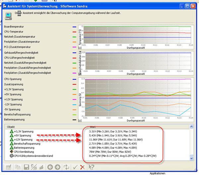Click the Gehäuselüftergeschwindigkeit label
Image resolution: width=199 pixels, height=175 pixels.
[21, 52]
